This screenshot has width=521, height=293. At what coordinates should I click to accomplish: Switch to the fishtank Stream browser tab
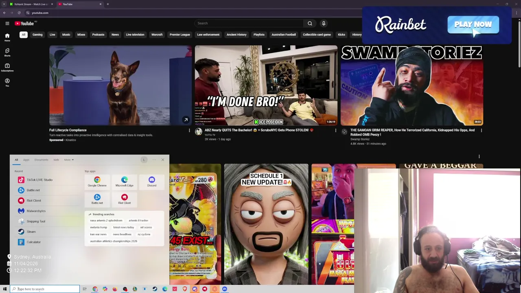[31, 4]
